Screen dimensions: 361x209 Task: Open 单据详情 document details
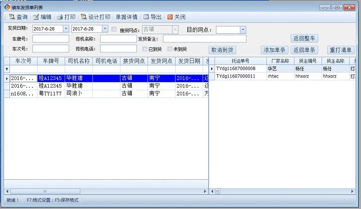tap(126, 17)
